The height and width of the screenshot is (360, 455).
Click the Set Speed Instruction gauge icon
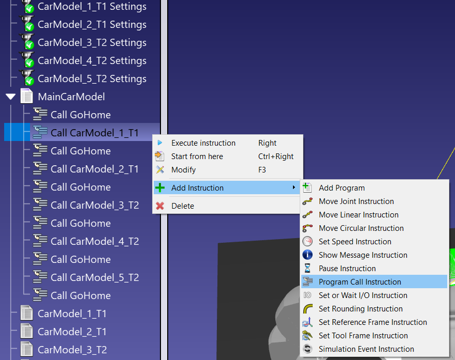pyautogui.click(x=307, y=242)
